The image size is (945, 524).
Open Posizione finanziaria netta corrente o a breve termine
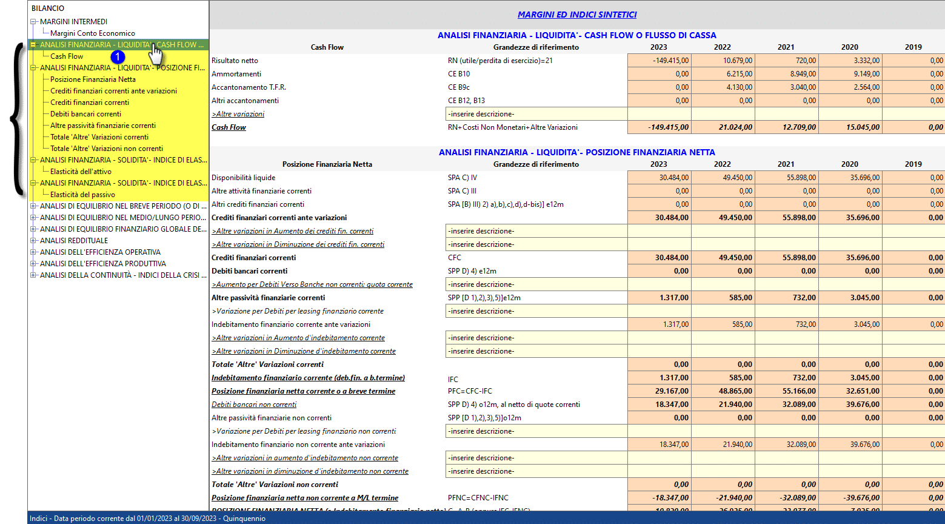pyautogui.click(x=303, y=391)
